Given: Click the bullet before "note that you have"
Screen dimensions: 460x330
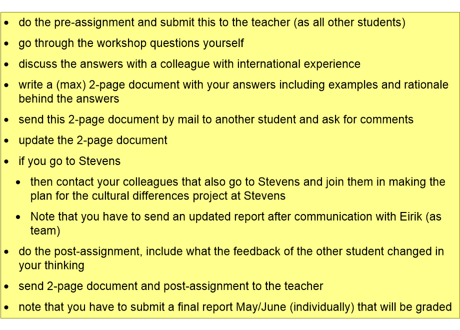Looking at the screenshot, I should (6, 307).
